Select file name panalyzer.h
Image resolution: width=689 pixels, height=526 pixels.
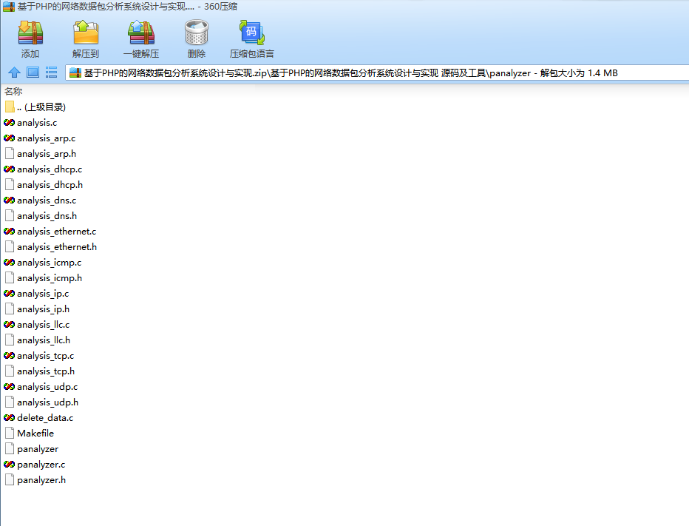[41, 480]
